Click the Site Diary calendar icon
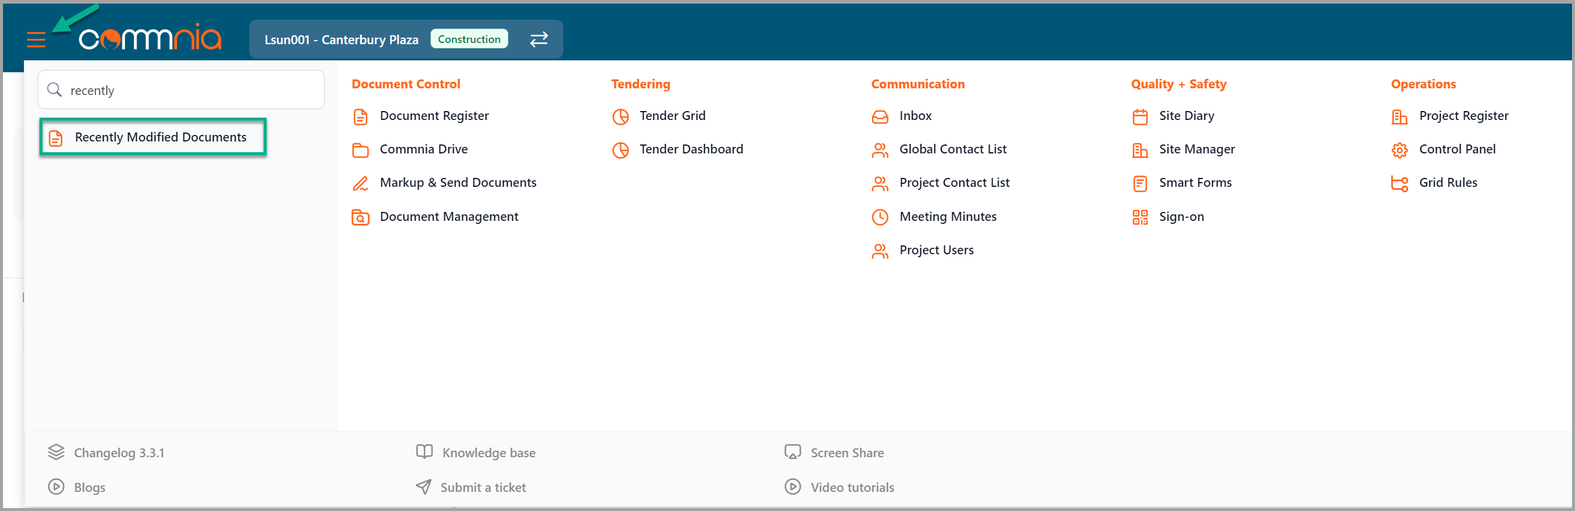Screen dimensions: 1575x511 pyautogui.click(x=1140, y=116)
